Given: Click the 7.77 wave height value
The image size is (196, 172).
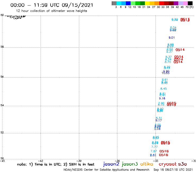Looking at the screenshot, I should tap(154, 147).
